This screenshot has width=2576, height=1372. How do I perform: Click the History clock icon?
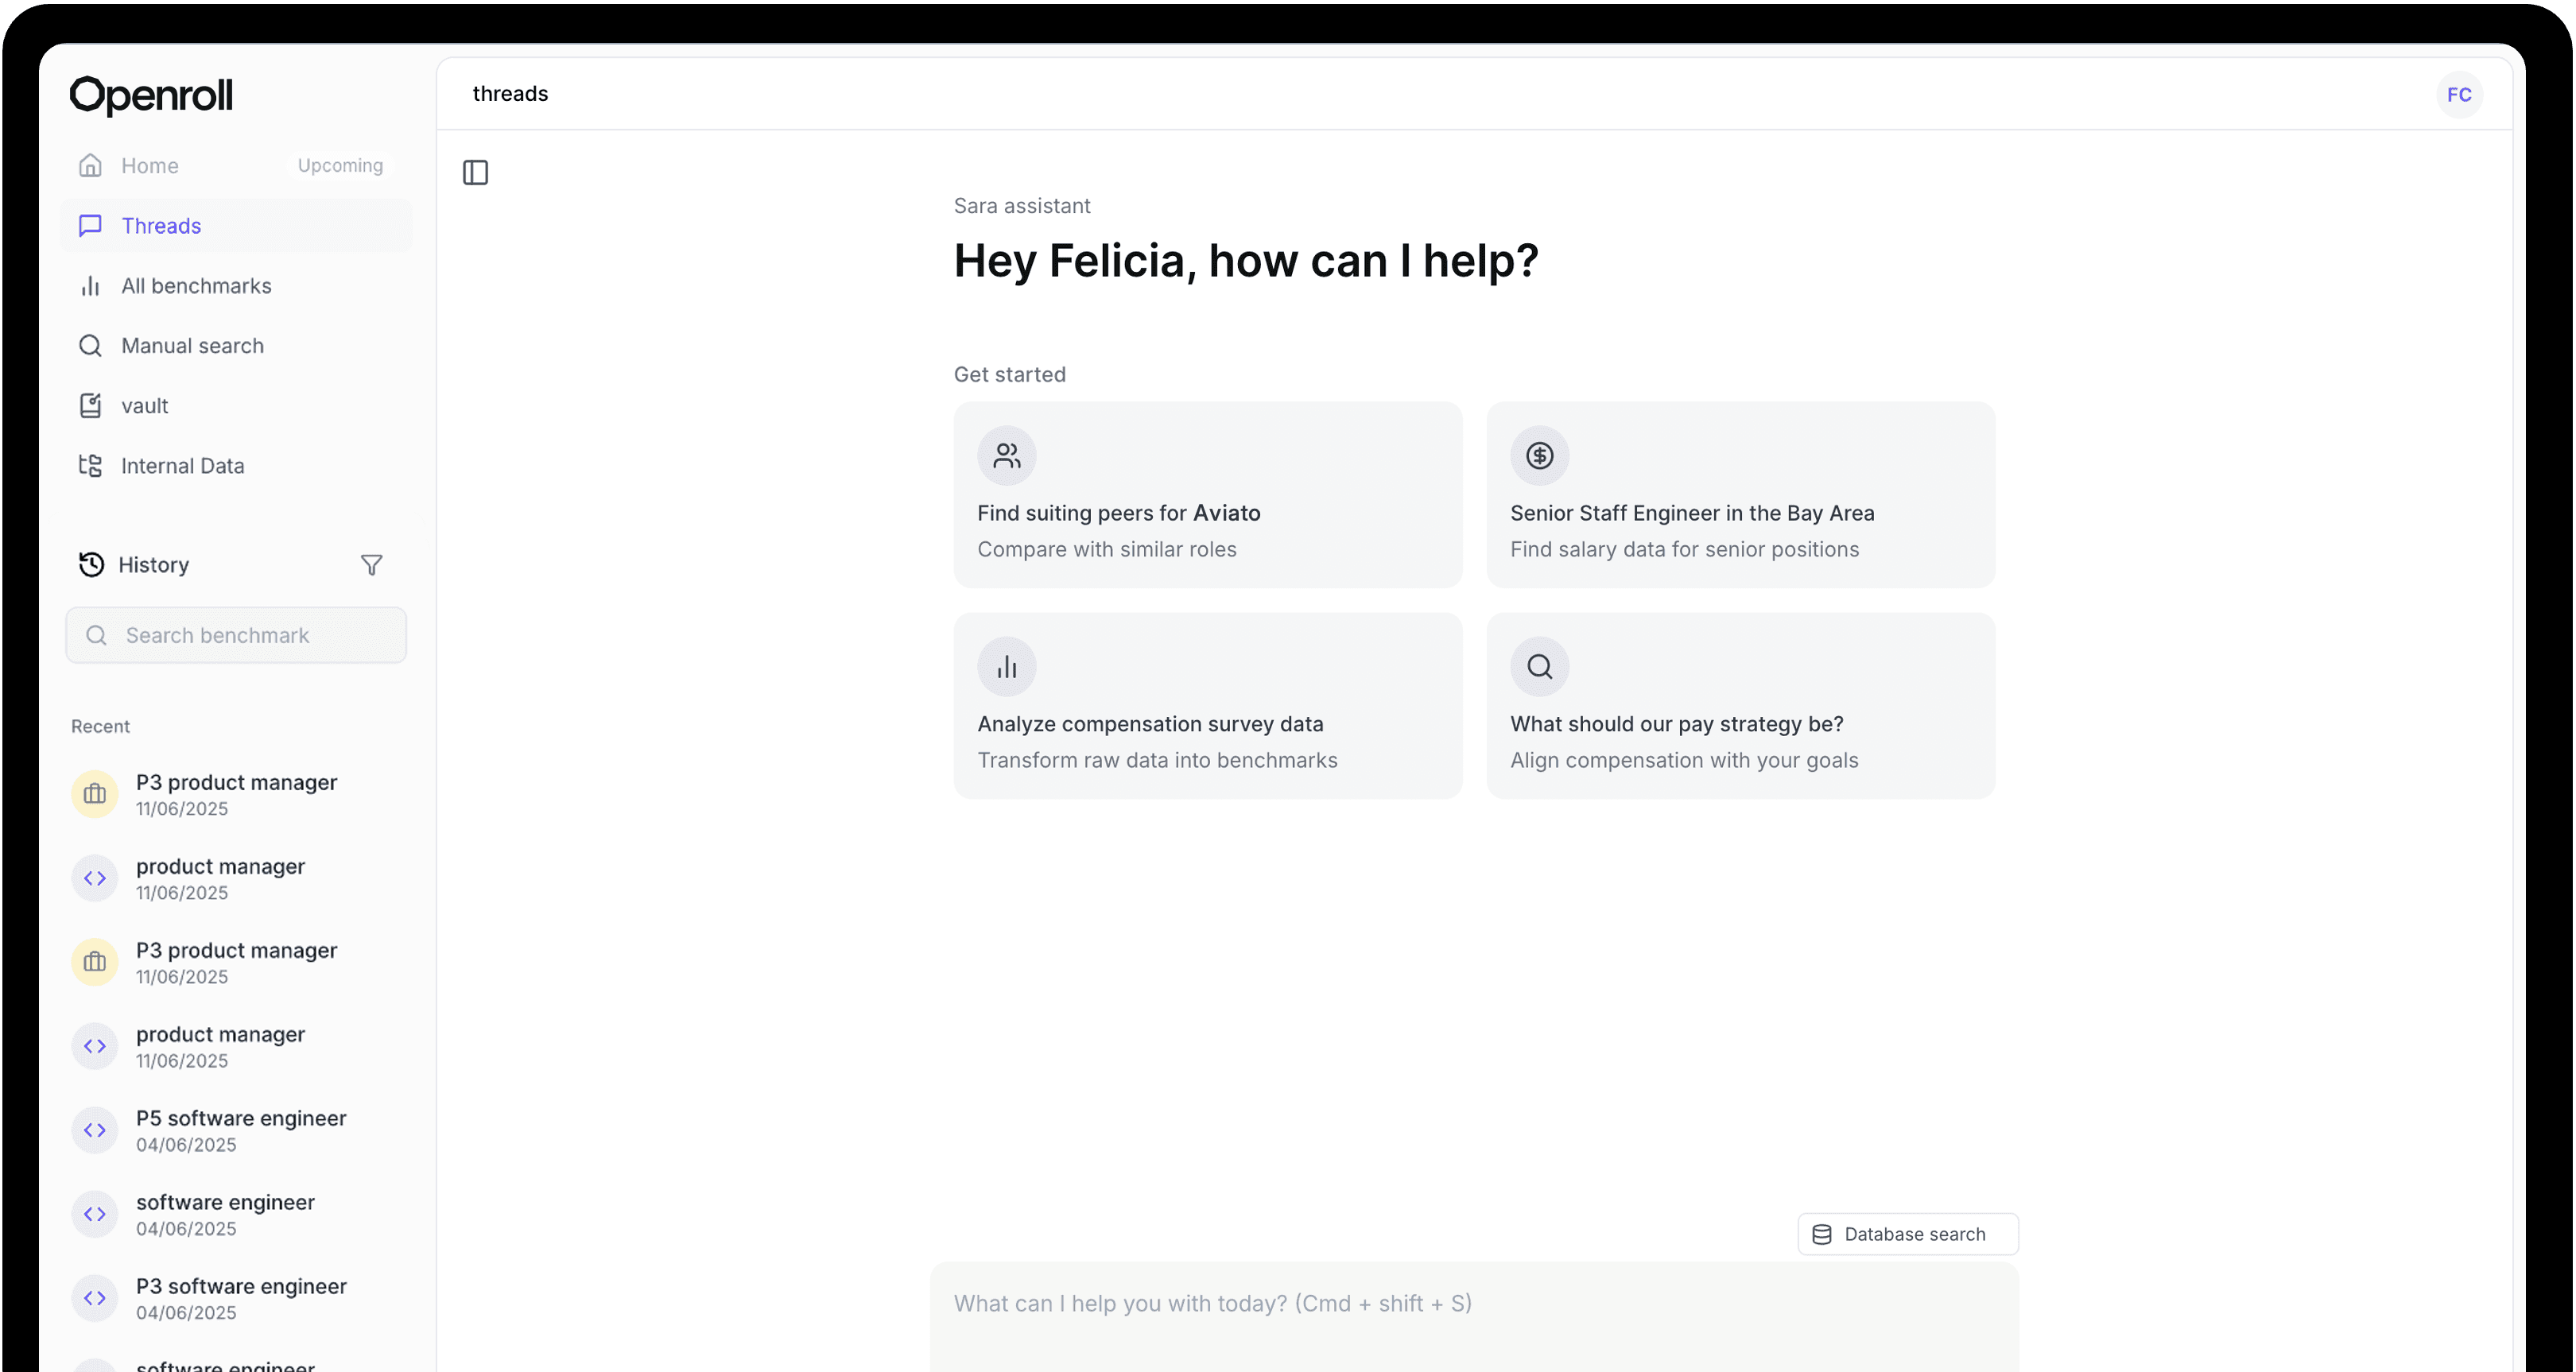[x=91, y=565]
